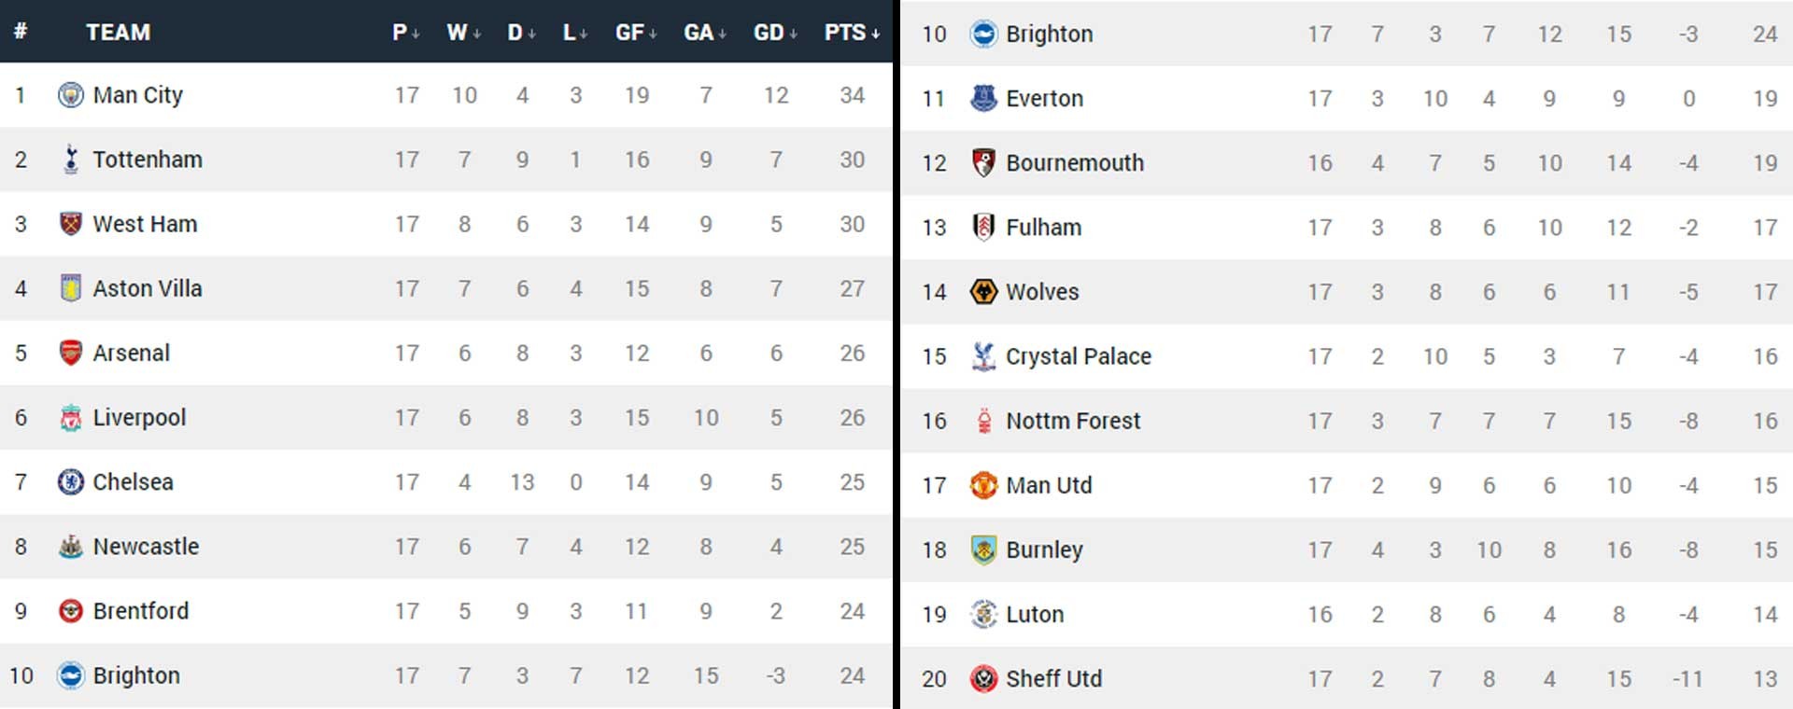This screenshot has width=1793, height=709.
Task: Open the Crystal Palace team link
Action: [1079, 356]
